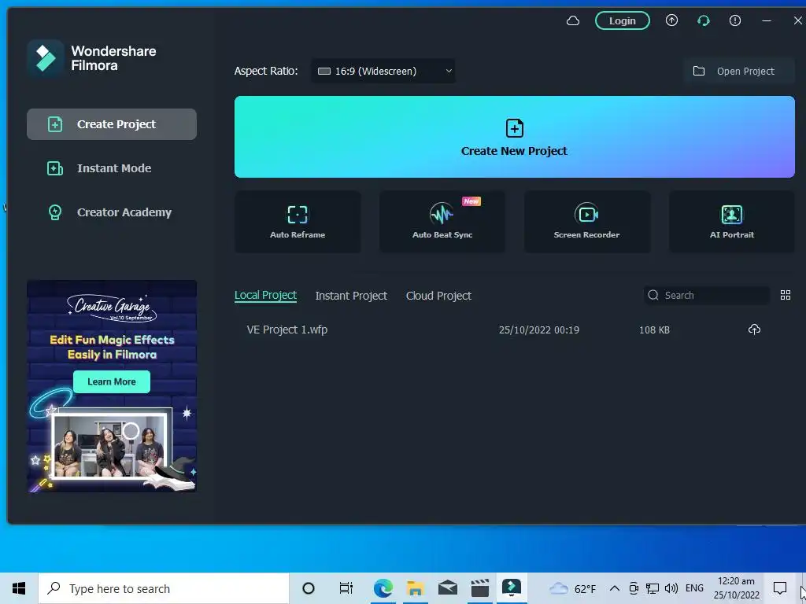Open the Aspect Ratio dropdown
The image size is (806, 604).
coord(383,71)
